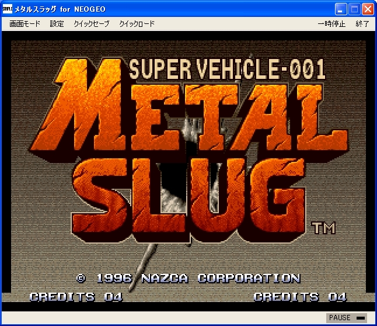Click the app icon in the title bar
The height and width of the screenshot is (326, 377).
7,9
